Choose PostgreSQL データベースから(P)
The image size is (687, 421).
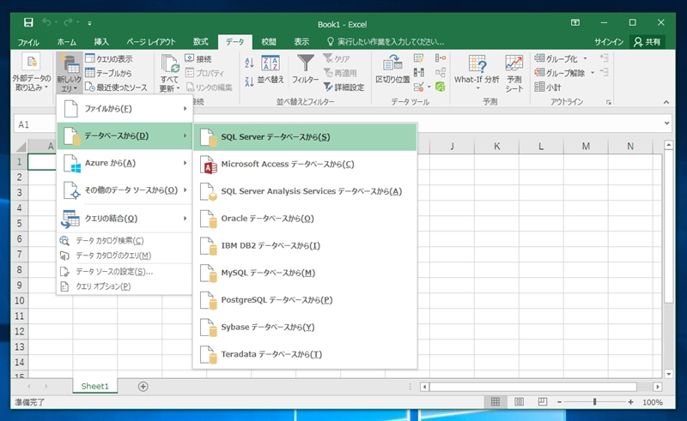tap(305, 300)
